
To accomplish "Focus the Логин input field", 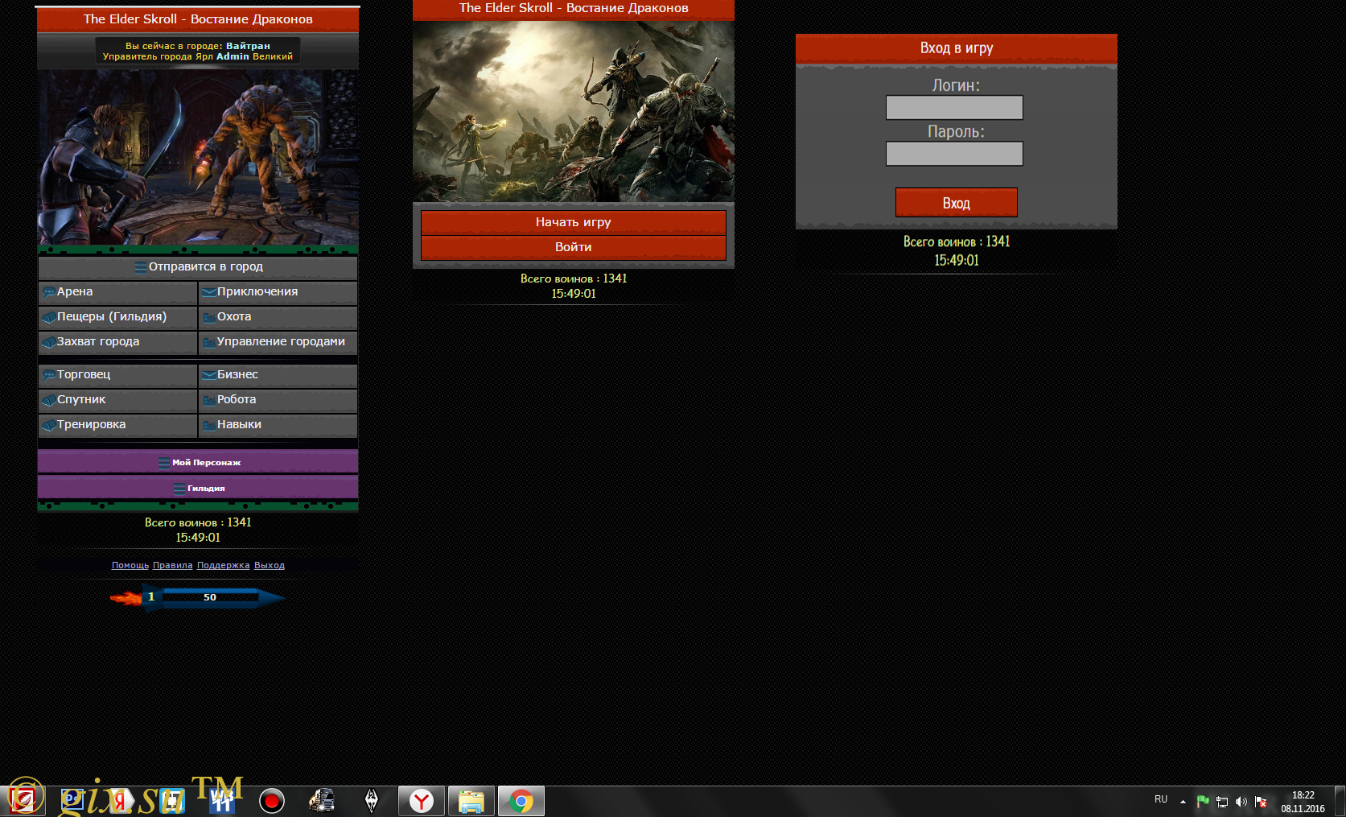I will [x=954, y=108].
